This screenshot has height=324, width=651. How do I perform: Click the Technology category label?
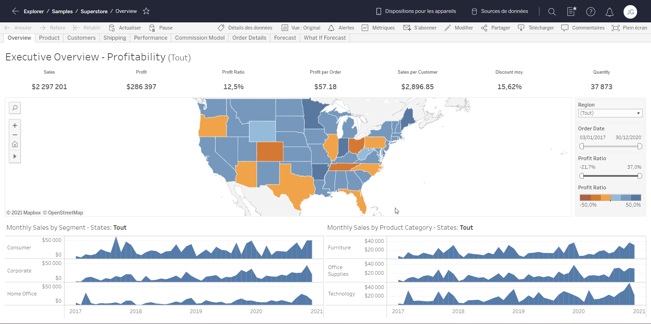tap(341, 294)
